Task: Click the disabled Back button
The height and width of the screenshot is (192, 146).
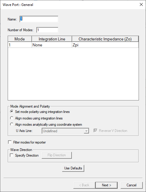Action: (x=84, y=185)
